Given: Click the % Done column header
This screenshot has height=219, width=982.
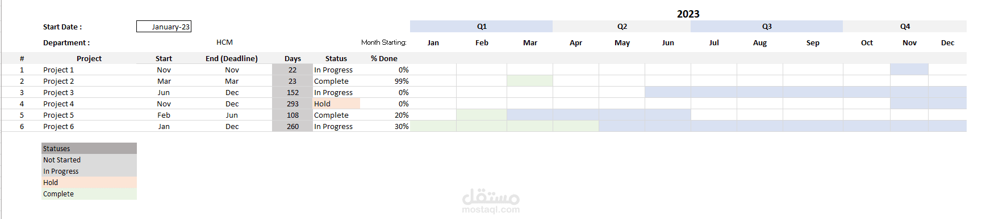Looking at the screenshot, I should [385, 58].
